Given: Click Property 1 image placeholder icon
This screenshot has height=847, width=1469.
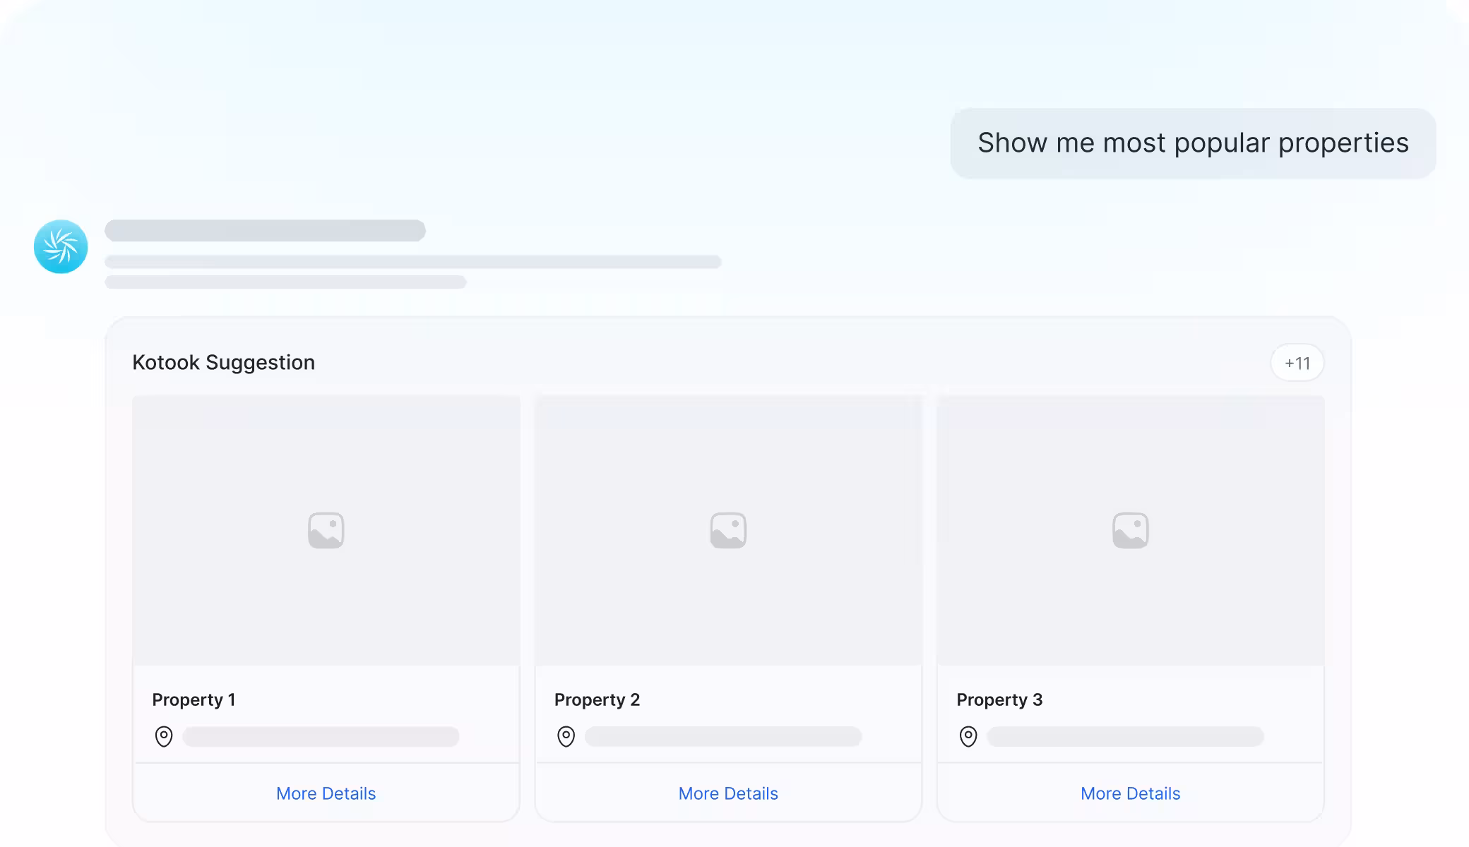Looking at the screenshot, I should pos(326,530).
